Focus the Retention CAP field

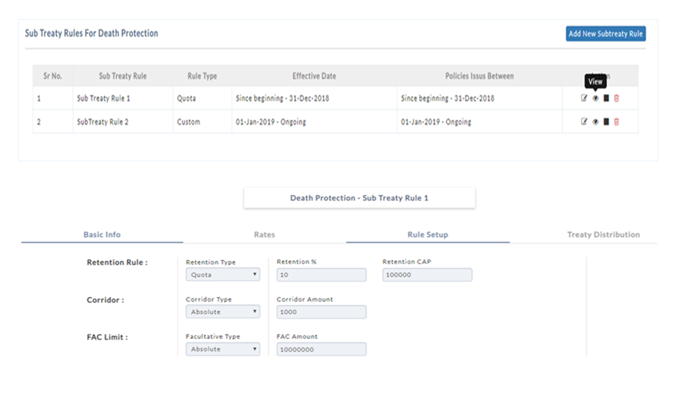click(427, 275)
